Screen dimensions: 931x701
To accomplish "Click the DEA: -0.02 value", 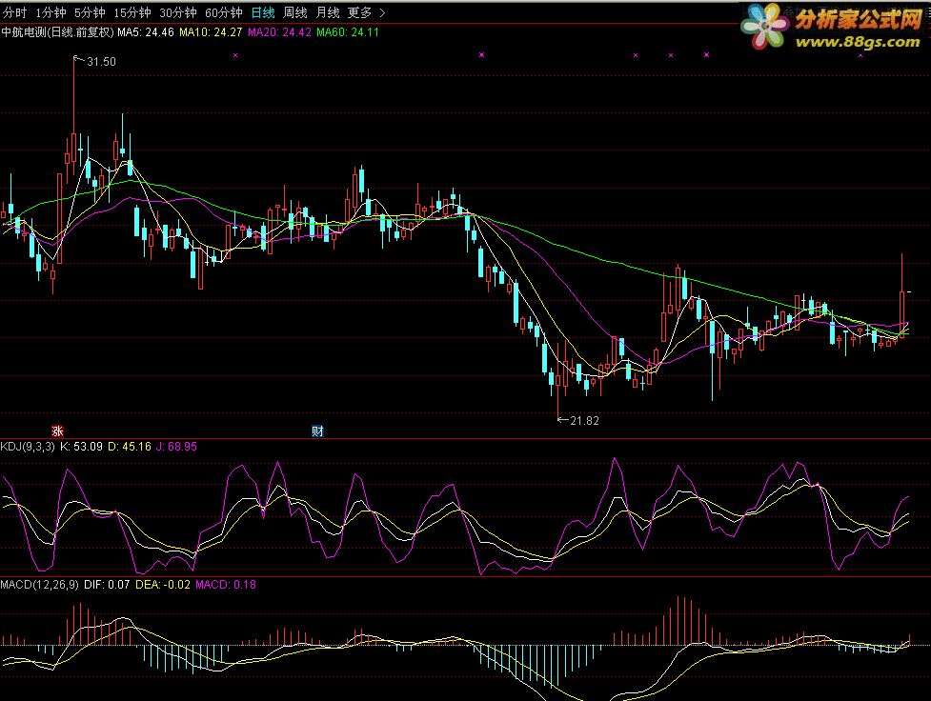I will tap(163, 585).
